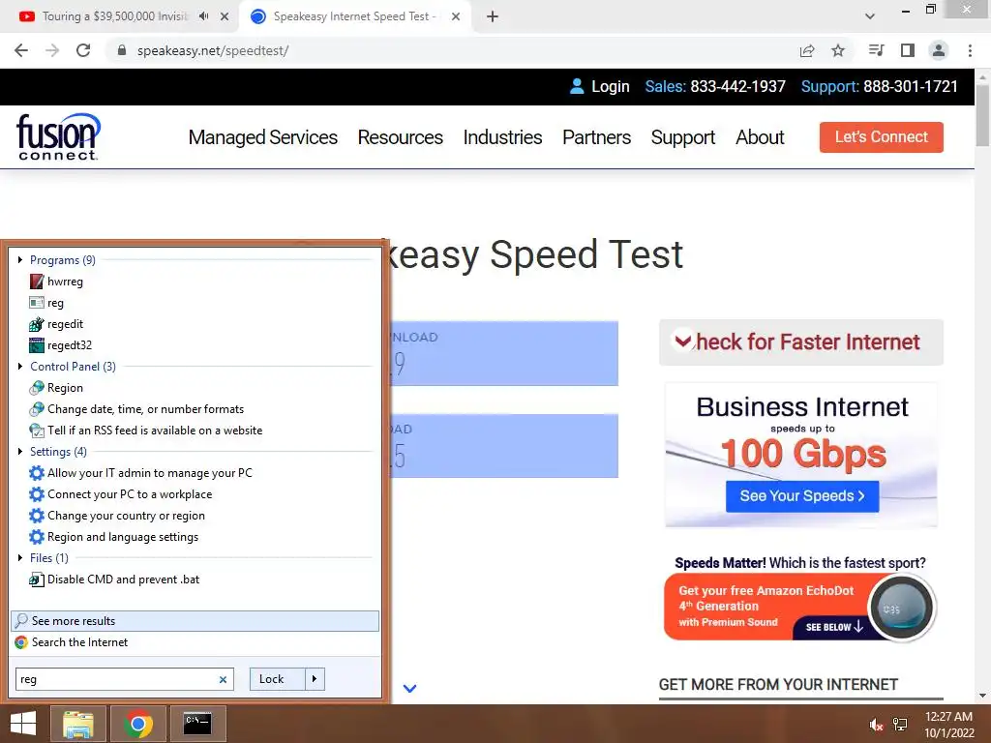This screenshot has height=743, width=991.
Task: Open Chrome from the taskbar
Action: [137, 724]
